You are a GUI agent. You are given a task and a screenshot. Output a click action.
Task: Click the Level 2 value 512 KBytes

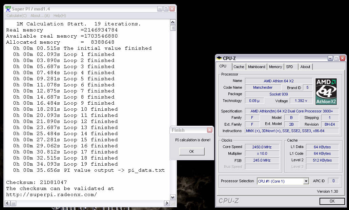pos(322,160)
